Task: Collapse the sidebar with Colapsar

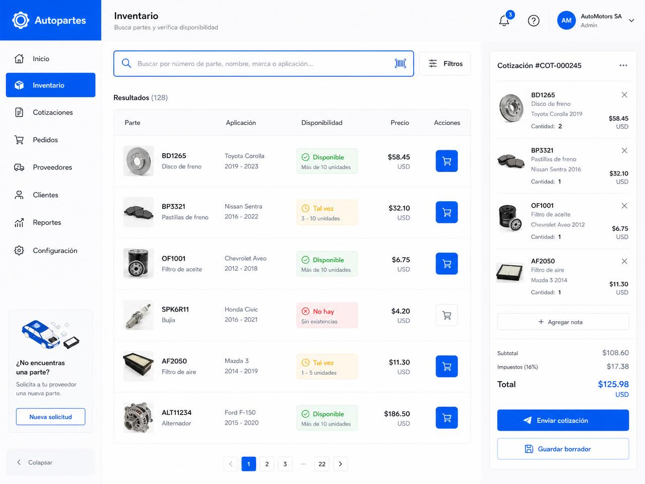Action: [x=50, y=462]
